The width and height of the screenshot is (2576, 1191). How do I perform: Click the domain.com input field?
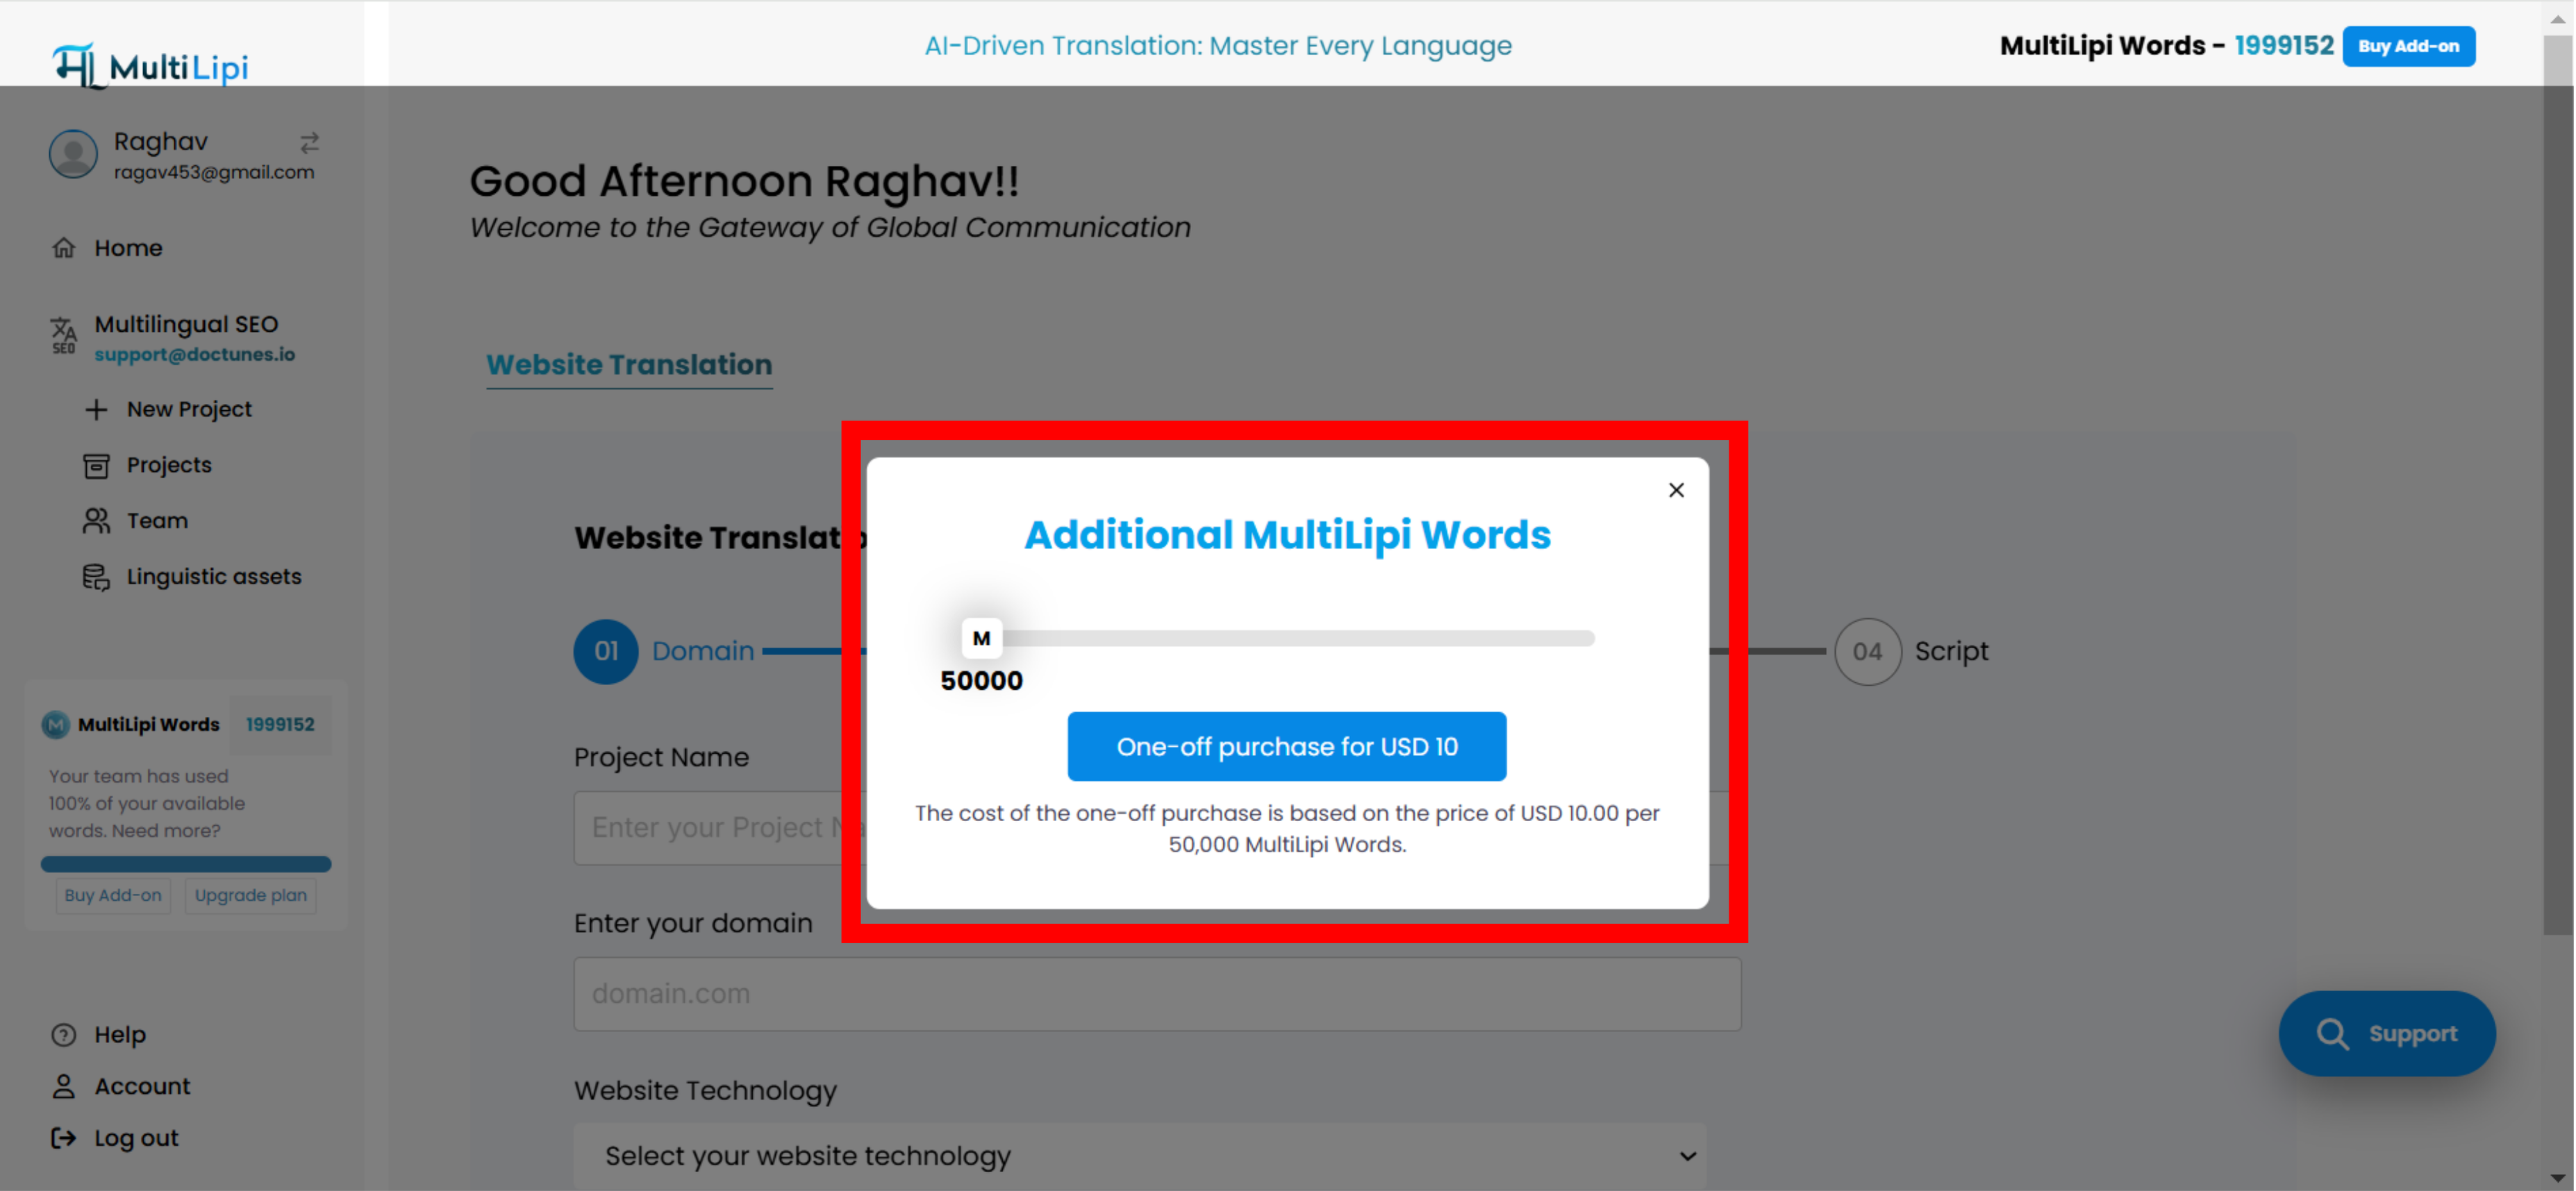(x=1157, y=994)
